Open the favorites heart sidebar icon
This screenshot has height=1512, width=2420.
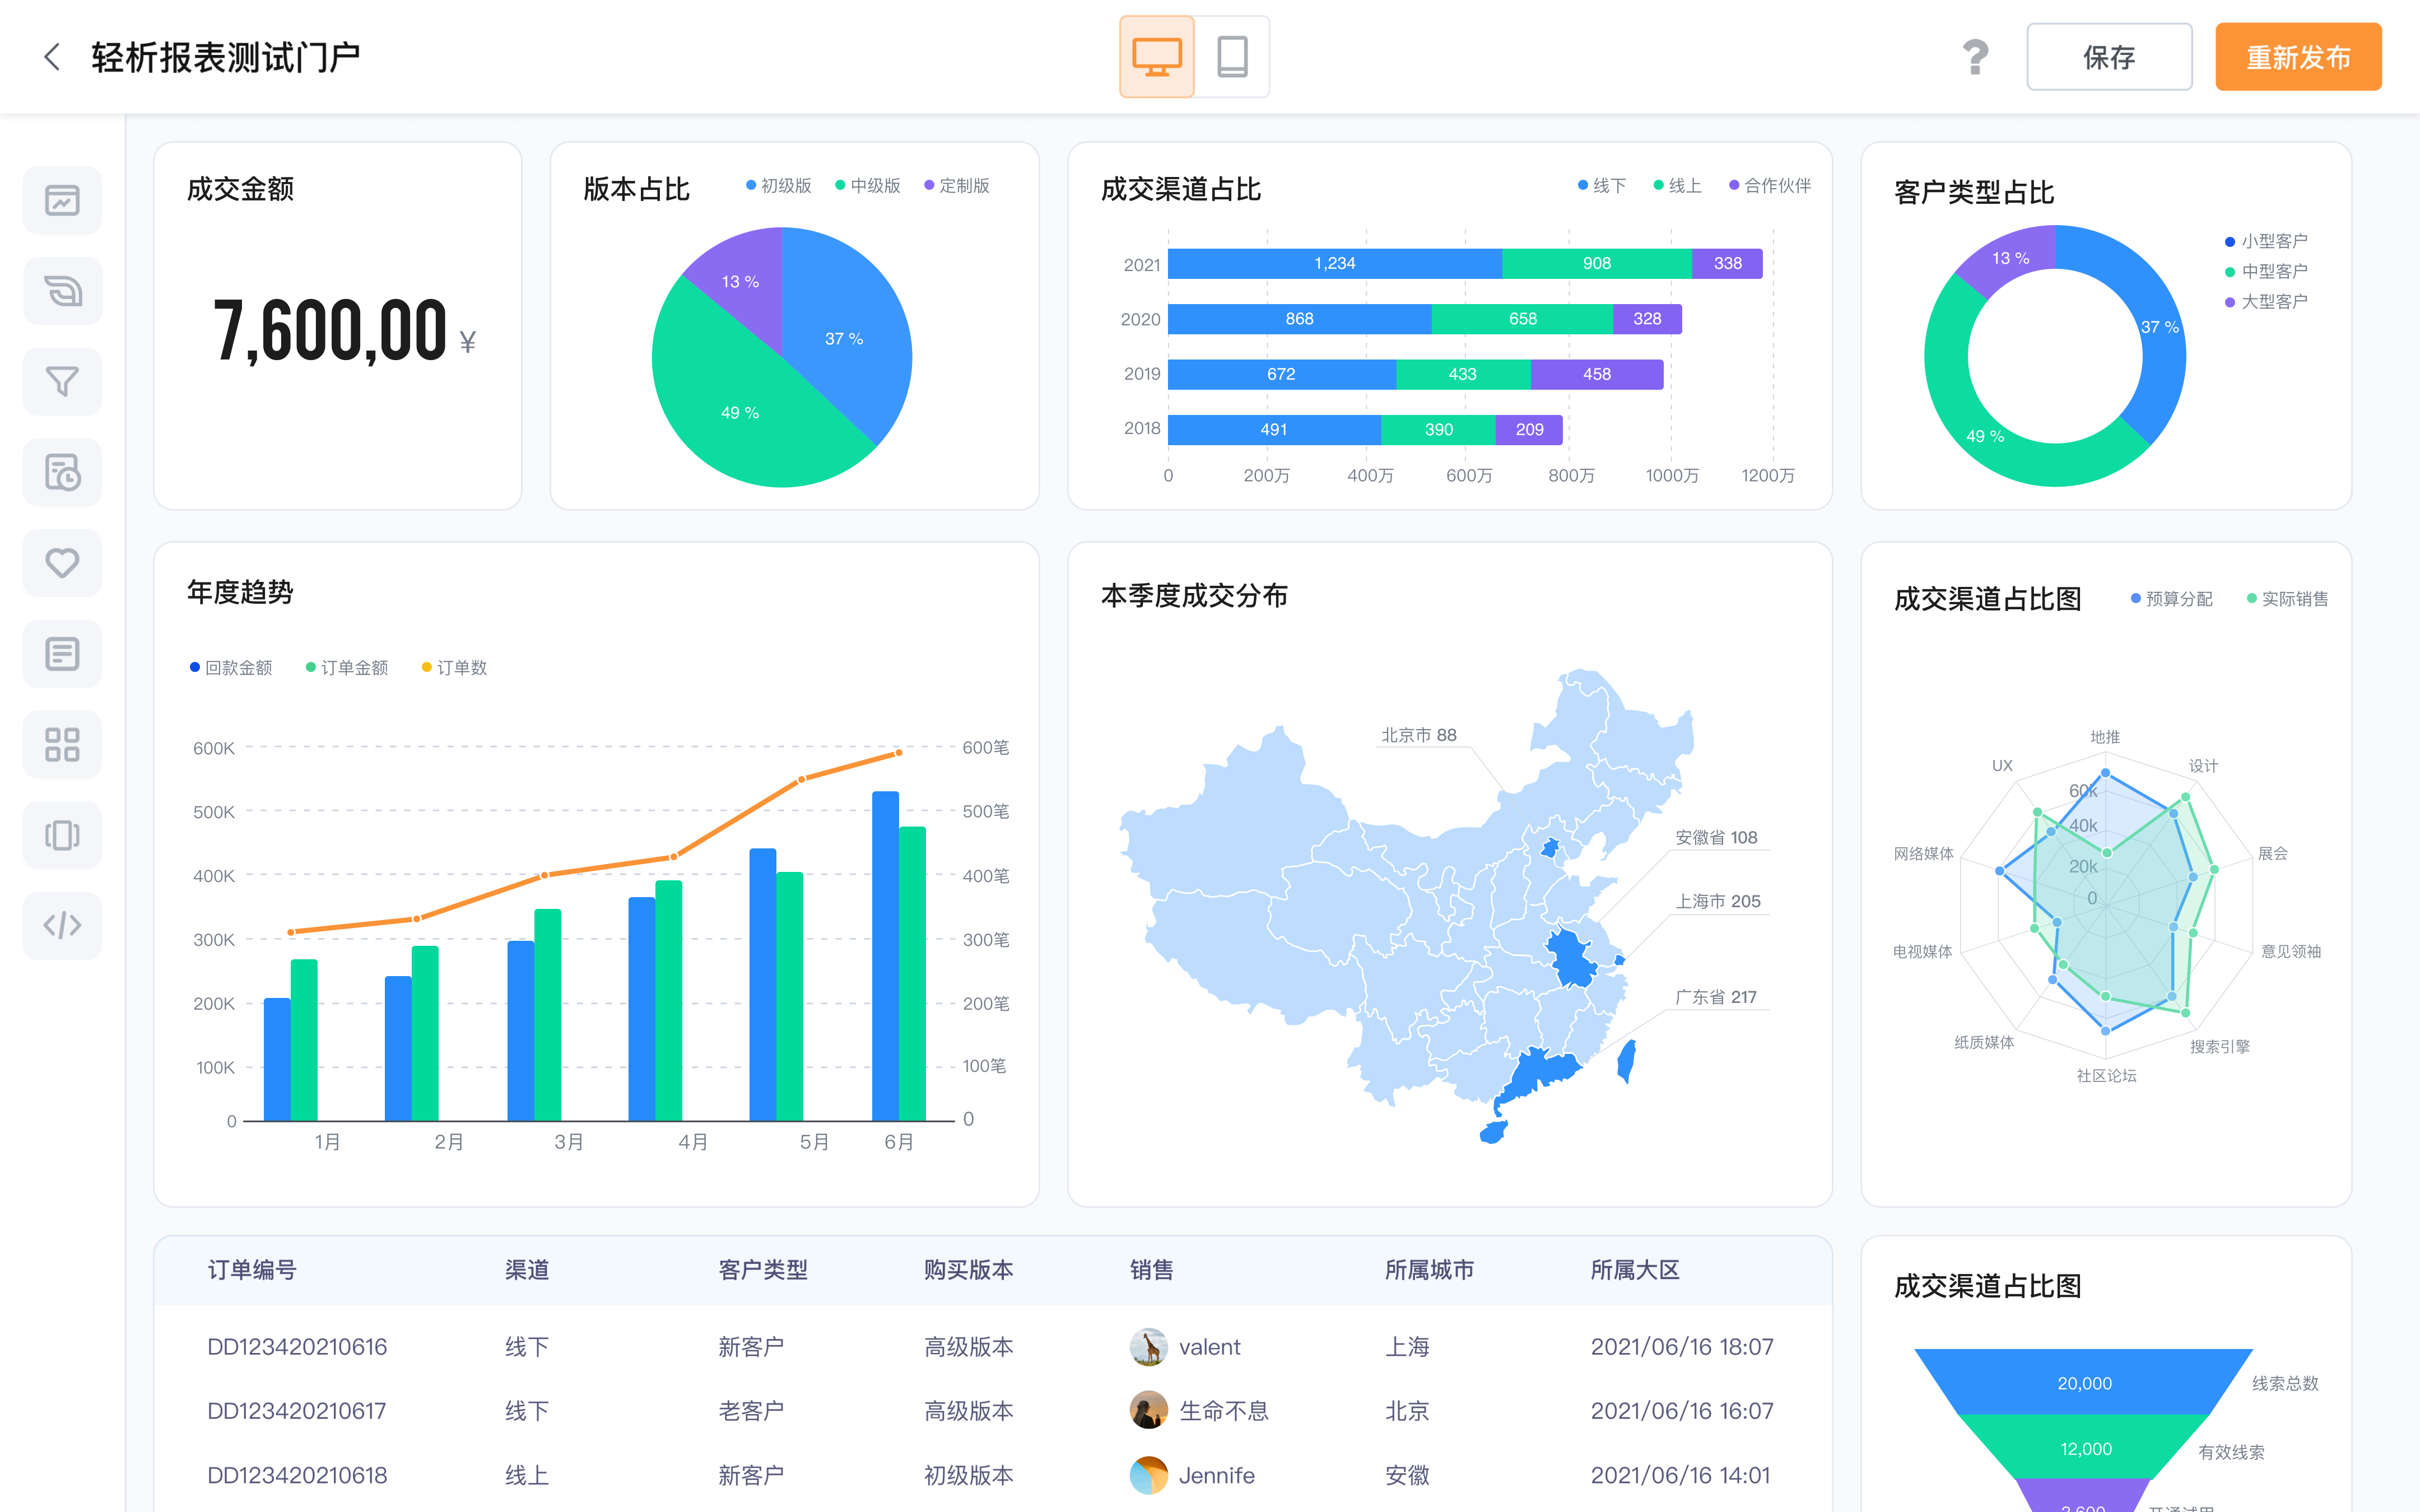pyautogui.click(x=62, y=563)
